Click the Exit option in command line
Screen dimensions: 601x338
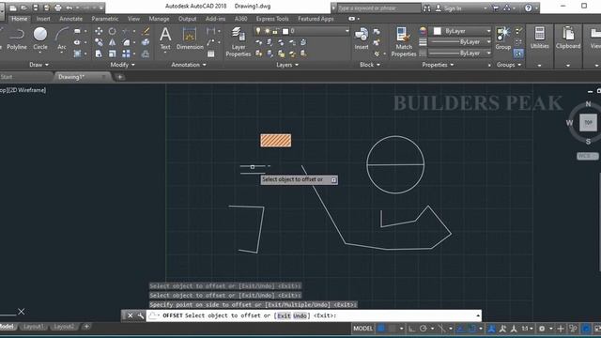284,315
